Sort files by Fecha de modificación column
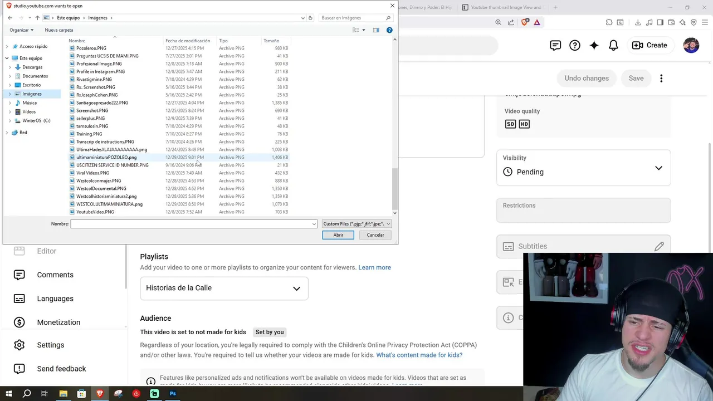 click(188, 41)
